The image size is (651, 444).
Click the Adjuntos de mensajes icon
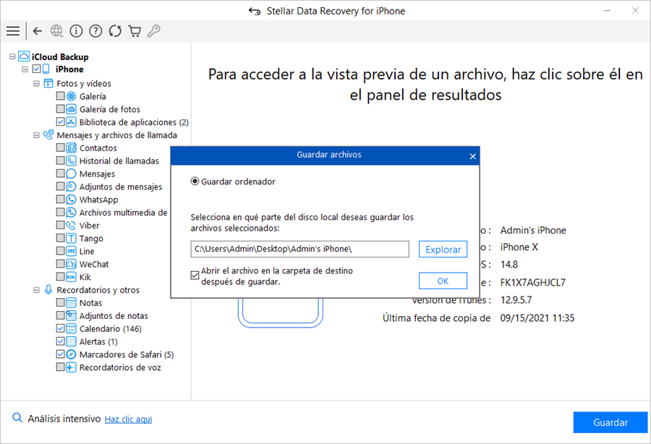[72, 187]
